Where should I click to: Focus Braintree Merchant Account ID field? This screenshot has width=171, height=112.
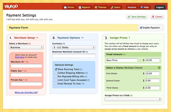click(x=74, y=56)
